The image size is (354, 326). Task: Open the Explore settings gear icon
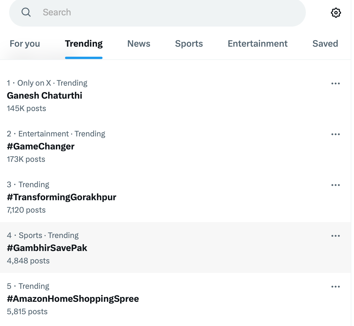pos(336,13)
